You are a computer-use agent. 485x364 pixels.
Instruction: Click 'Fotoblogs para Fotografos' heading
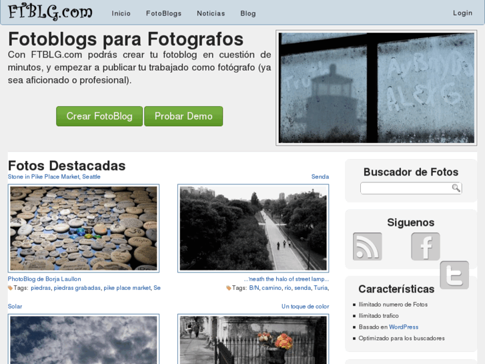(x=126, y=39)
